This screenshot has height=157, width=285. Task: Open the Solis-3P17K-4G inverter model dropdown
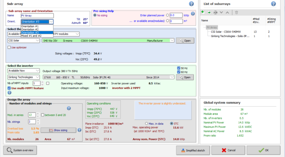(108, 77)
